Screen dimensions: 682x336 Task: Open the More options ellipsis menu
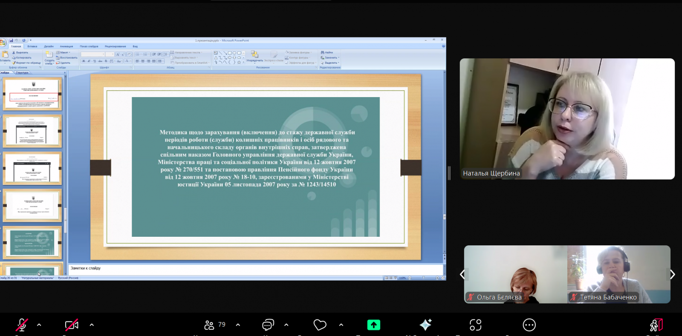(529, 325)
